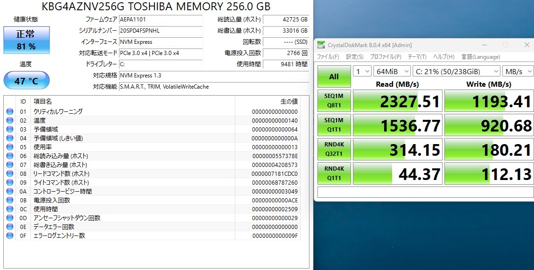Viewport: 534px width, 270px height.
Task: Open the unit dropdown showing MB/s
Action: pyautogui.click(x=518, y=71)
